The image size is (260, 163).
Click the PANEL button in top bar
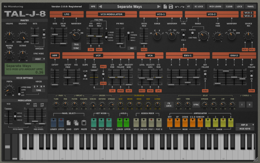pyautogui.click(x=250, y=7)
